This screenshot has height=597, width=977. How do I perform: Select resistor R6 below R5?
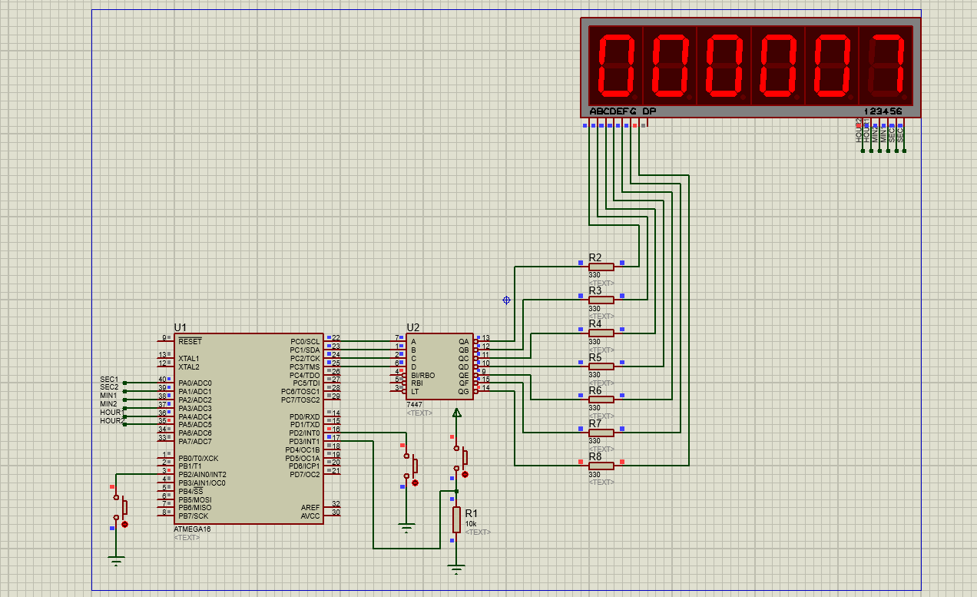(x=600, y=400)
